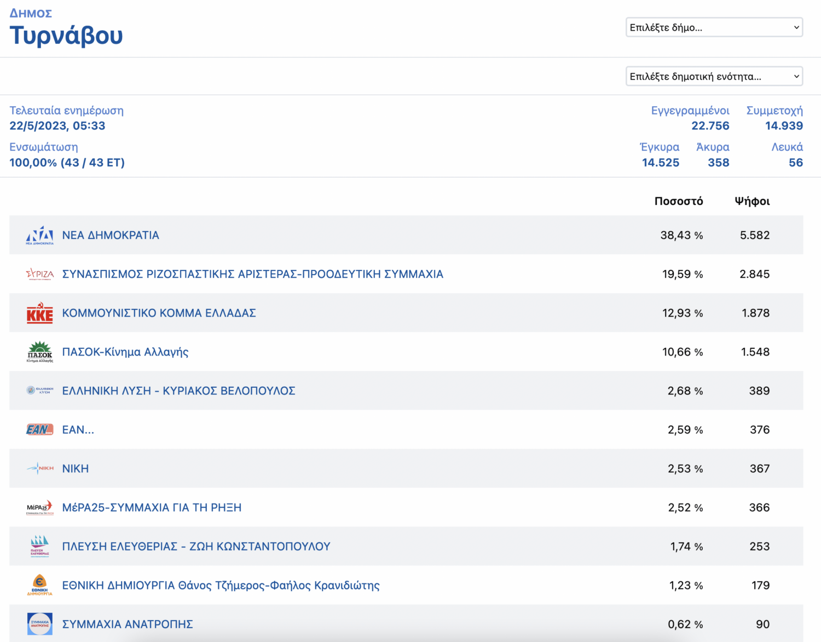Click the turnout value 14.939
The width and height of the screenshot is (821, 642).
(784, 125)
